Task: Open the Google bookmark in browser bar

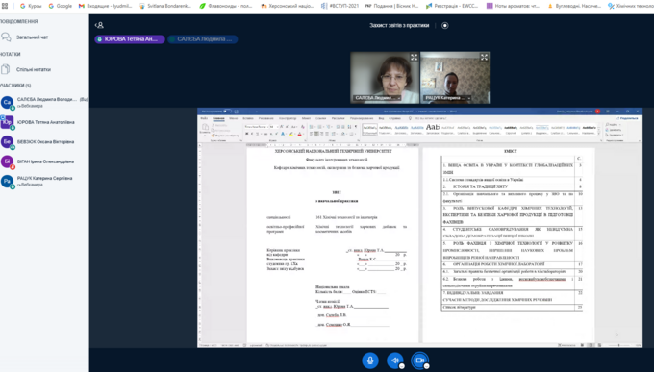Action: point(60,6)
